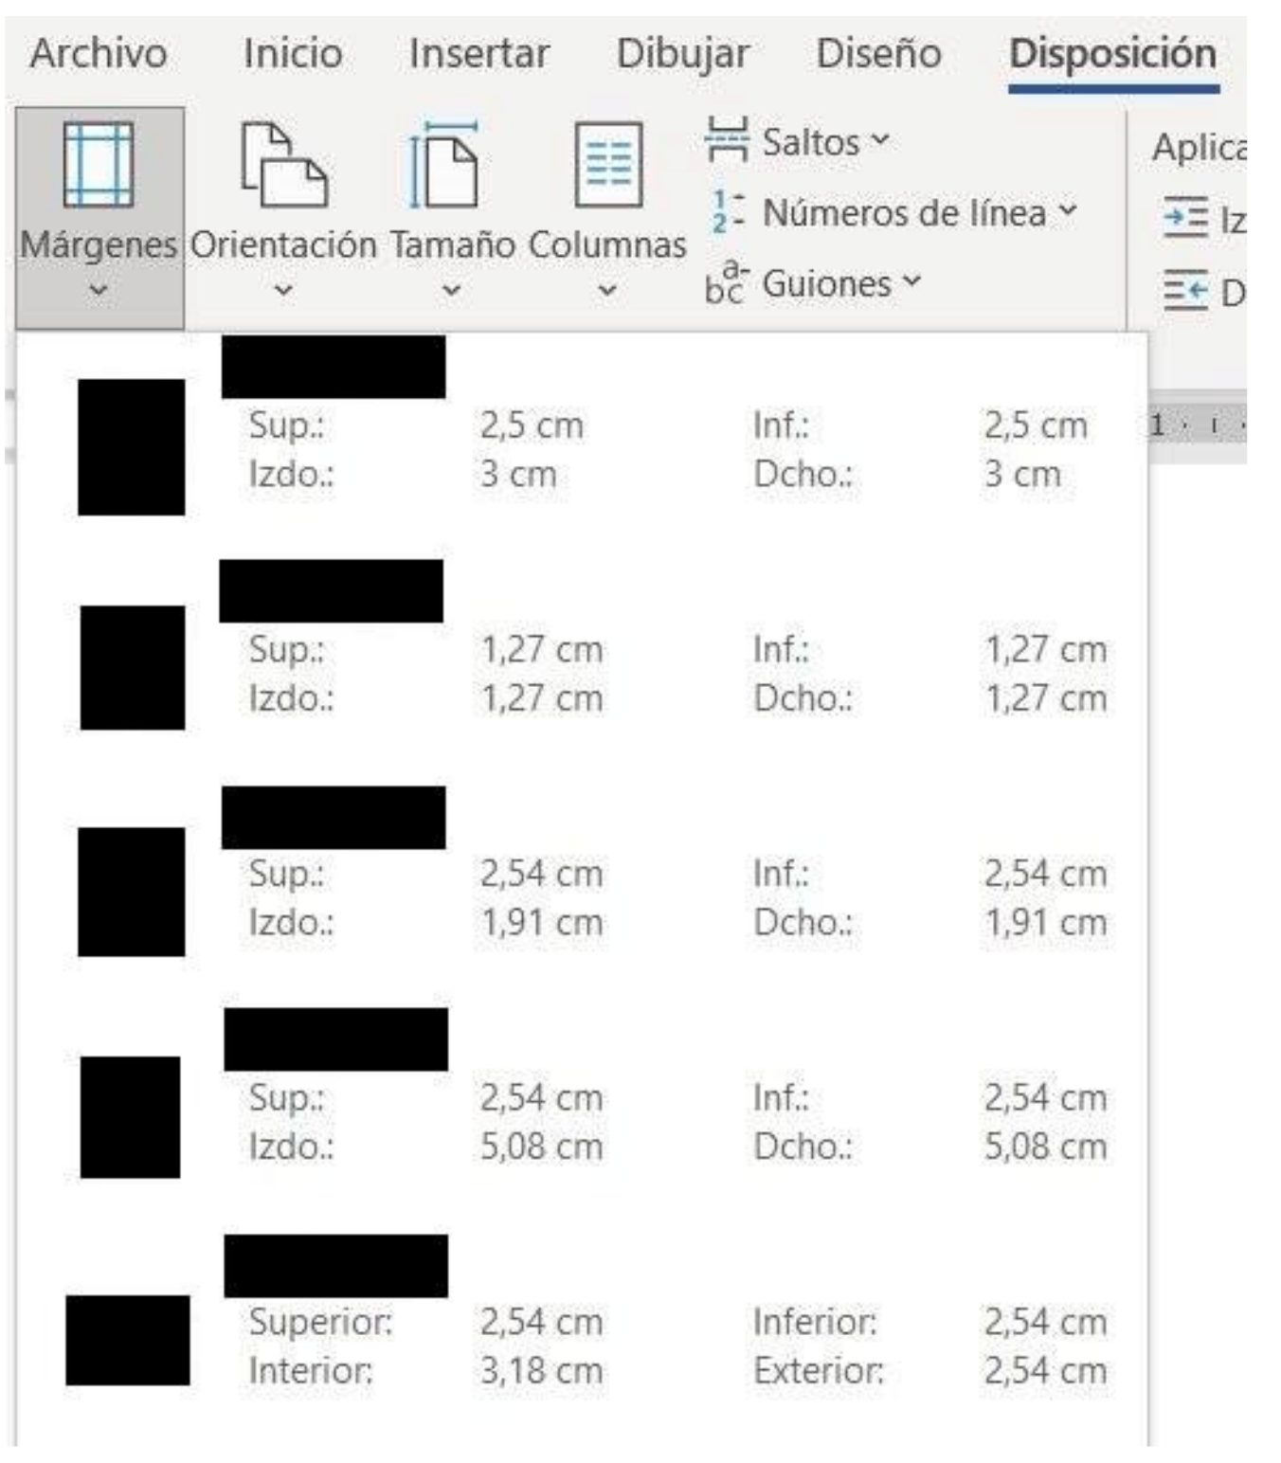The image size is (1281, 1463).
Task: Open the Archivo menu tab
Action: (99, 53)
